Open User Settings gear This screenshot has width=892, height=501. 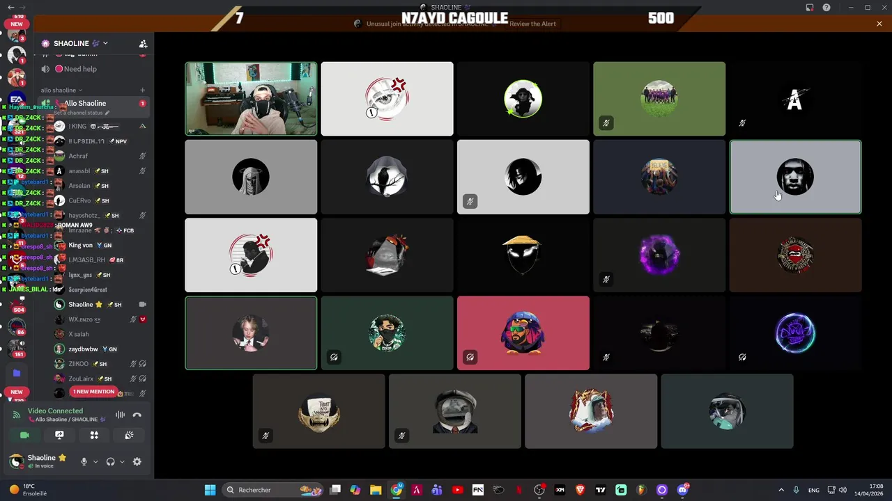tap(137, 461)
